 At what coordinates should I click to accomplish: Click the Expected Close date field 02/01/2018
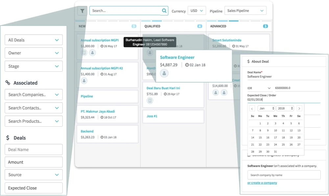(284, 99)
